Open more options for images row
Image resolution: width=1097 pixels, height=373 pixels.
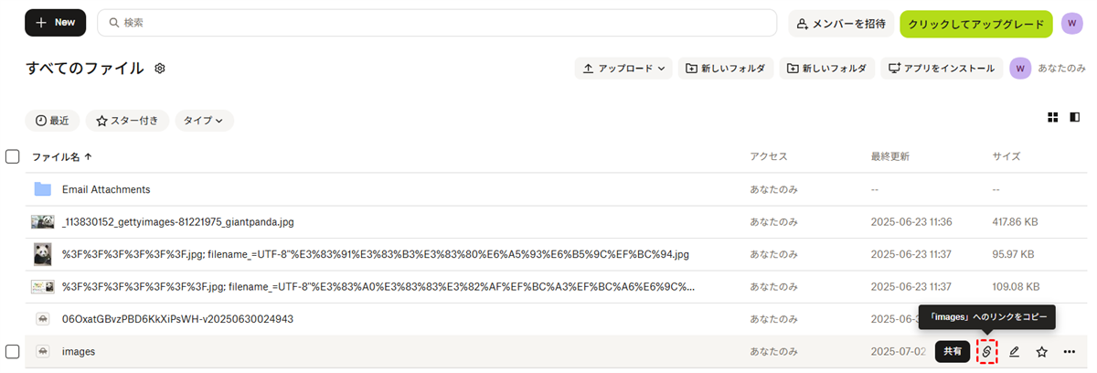(x=1069, y=351)
